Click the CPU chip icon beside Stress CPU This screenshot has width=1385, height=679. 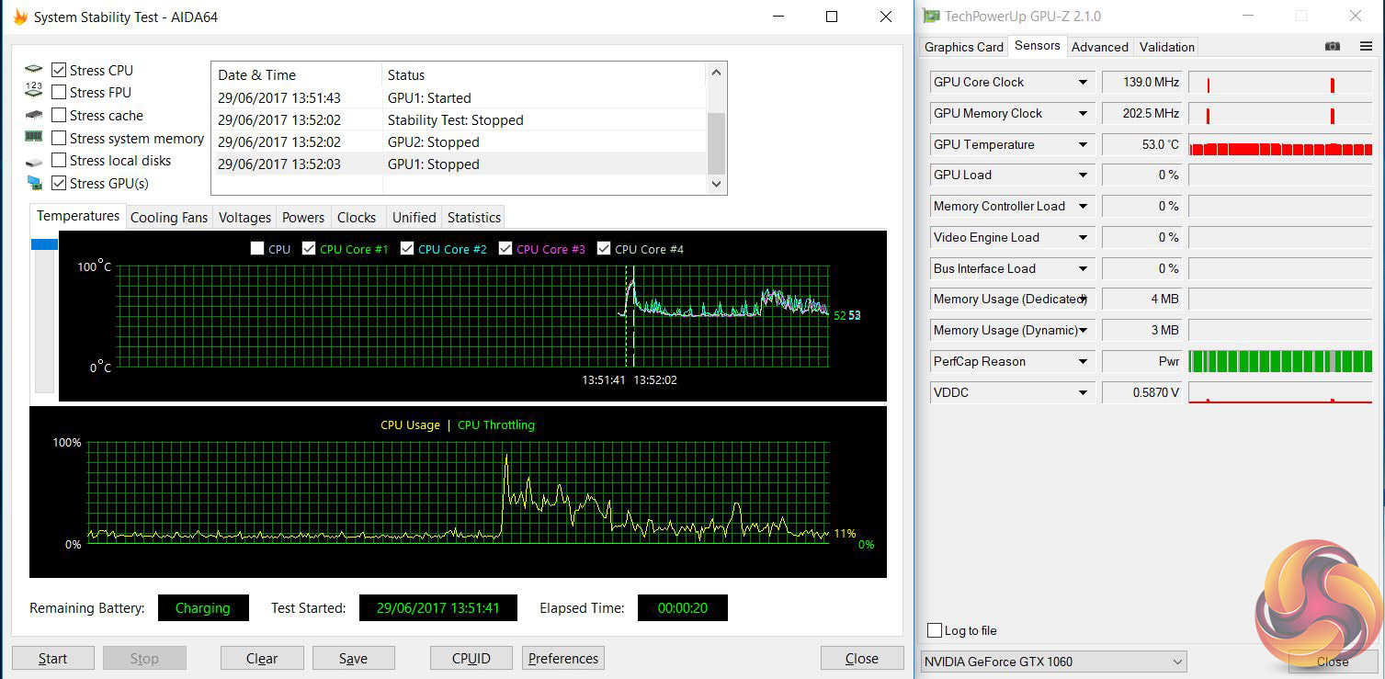[34, 70]
